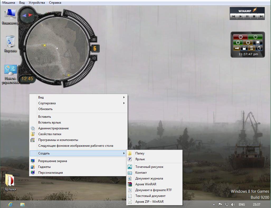Click the 12:45 clock on minimap gadget
271x208 pixels.
pos(27,79)
